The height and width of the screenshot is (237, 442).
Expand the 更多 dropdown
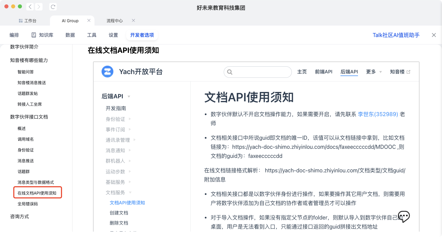click(x=374, y=72)
